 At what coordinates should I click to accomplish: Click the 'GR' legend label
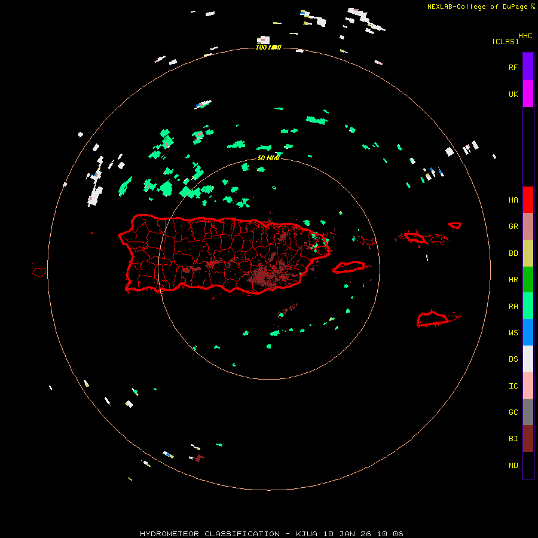[x=513, y=227]
